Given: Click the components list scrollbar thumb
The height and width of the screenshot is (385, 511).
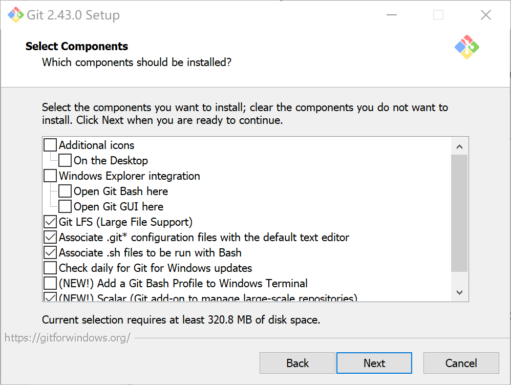Looking at the screenshot, I should pyautogui.click(x=459, y=212).
